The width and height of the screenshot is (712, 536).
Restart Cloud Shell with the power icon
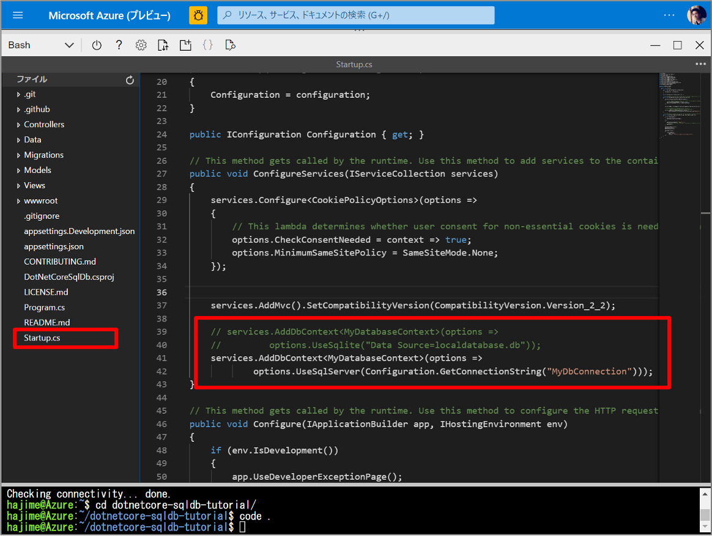point(97,45)
